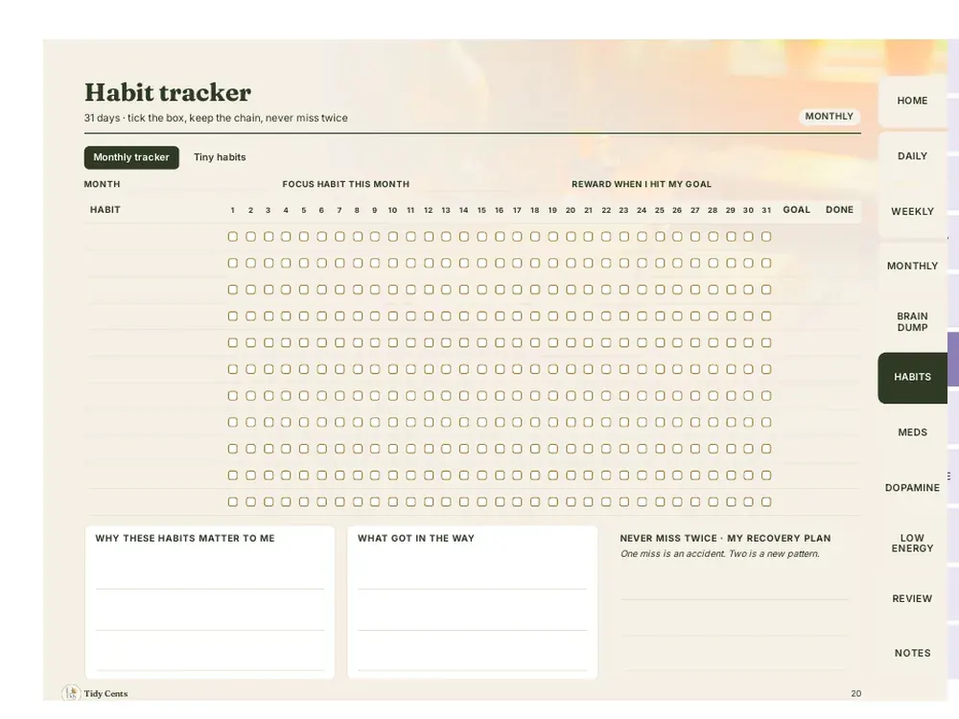Go to the HOME side tab
The image size is (959, 719).
(913, 101)
